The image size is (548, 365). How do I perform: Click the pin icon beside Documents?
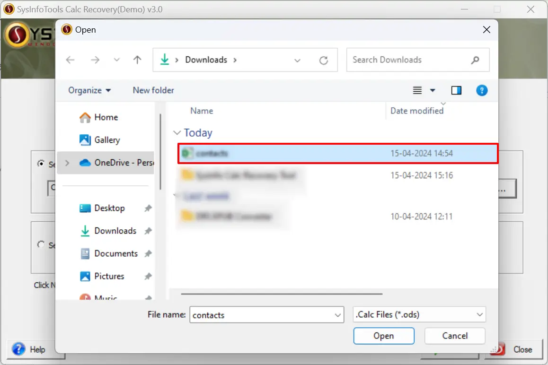point(148,253)
